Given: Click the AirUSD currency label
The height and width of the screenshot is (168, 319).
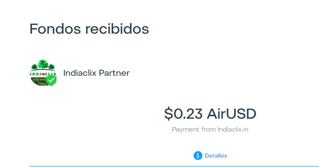Looking at the screenshot, I should [231, 114].
